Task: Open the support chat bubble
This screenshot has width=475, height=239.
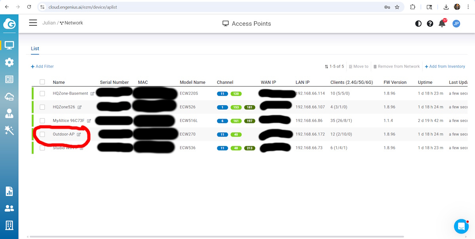Action: [461, 226]
